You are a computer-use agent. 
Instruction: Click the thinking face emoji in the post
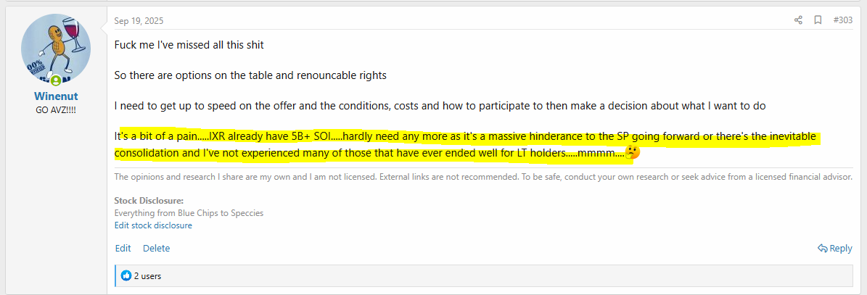coord(632,153)
